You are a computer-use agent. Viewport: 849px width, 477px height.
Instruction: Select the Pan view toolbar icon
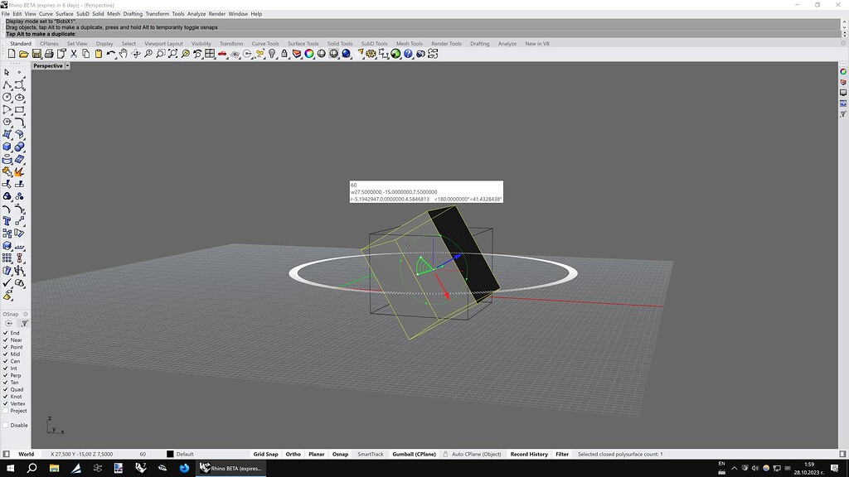[124, 54]
